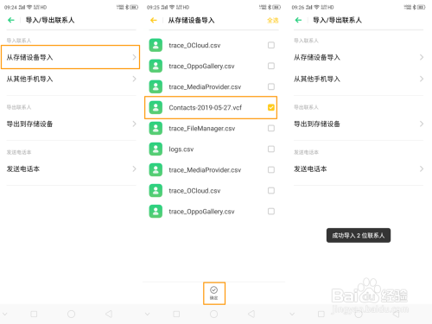Viewport: 432px width, 324px height.
Task: Click contact icon of trace_MediaProvider.csv above Contacts file
Action: [156, 86]
